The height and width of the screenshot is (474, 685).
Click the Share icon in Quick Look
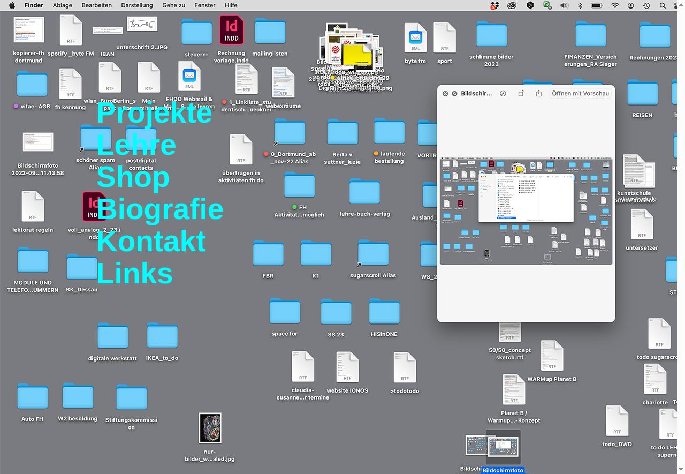[538, 93]
